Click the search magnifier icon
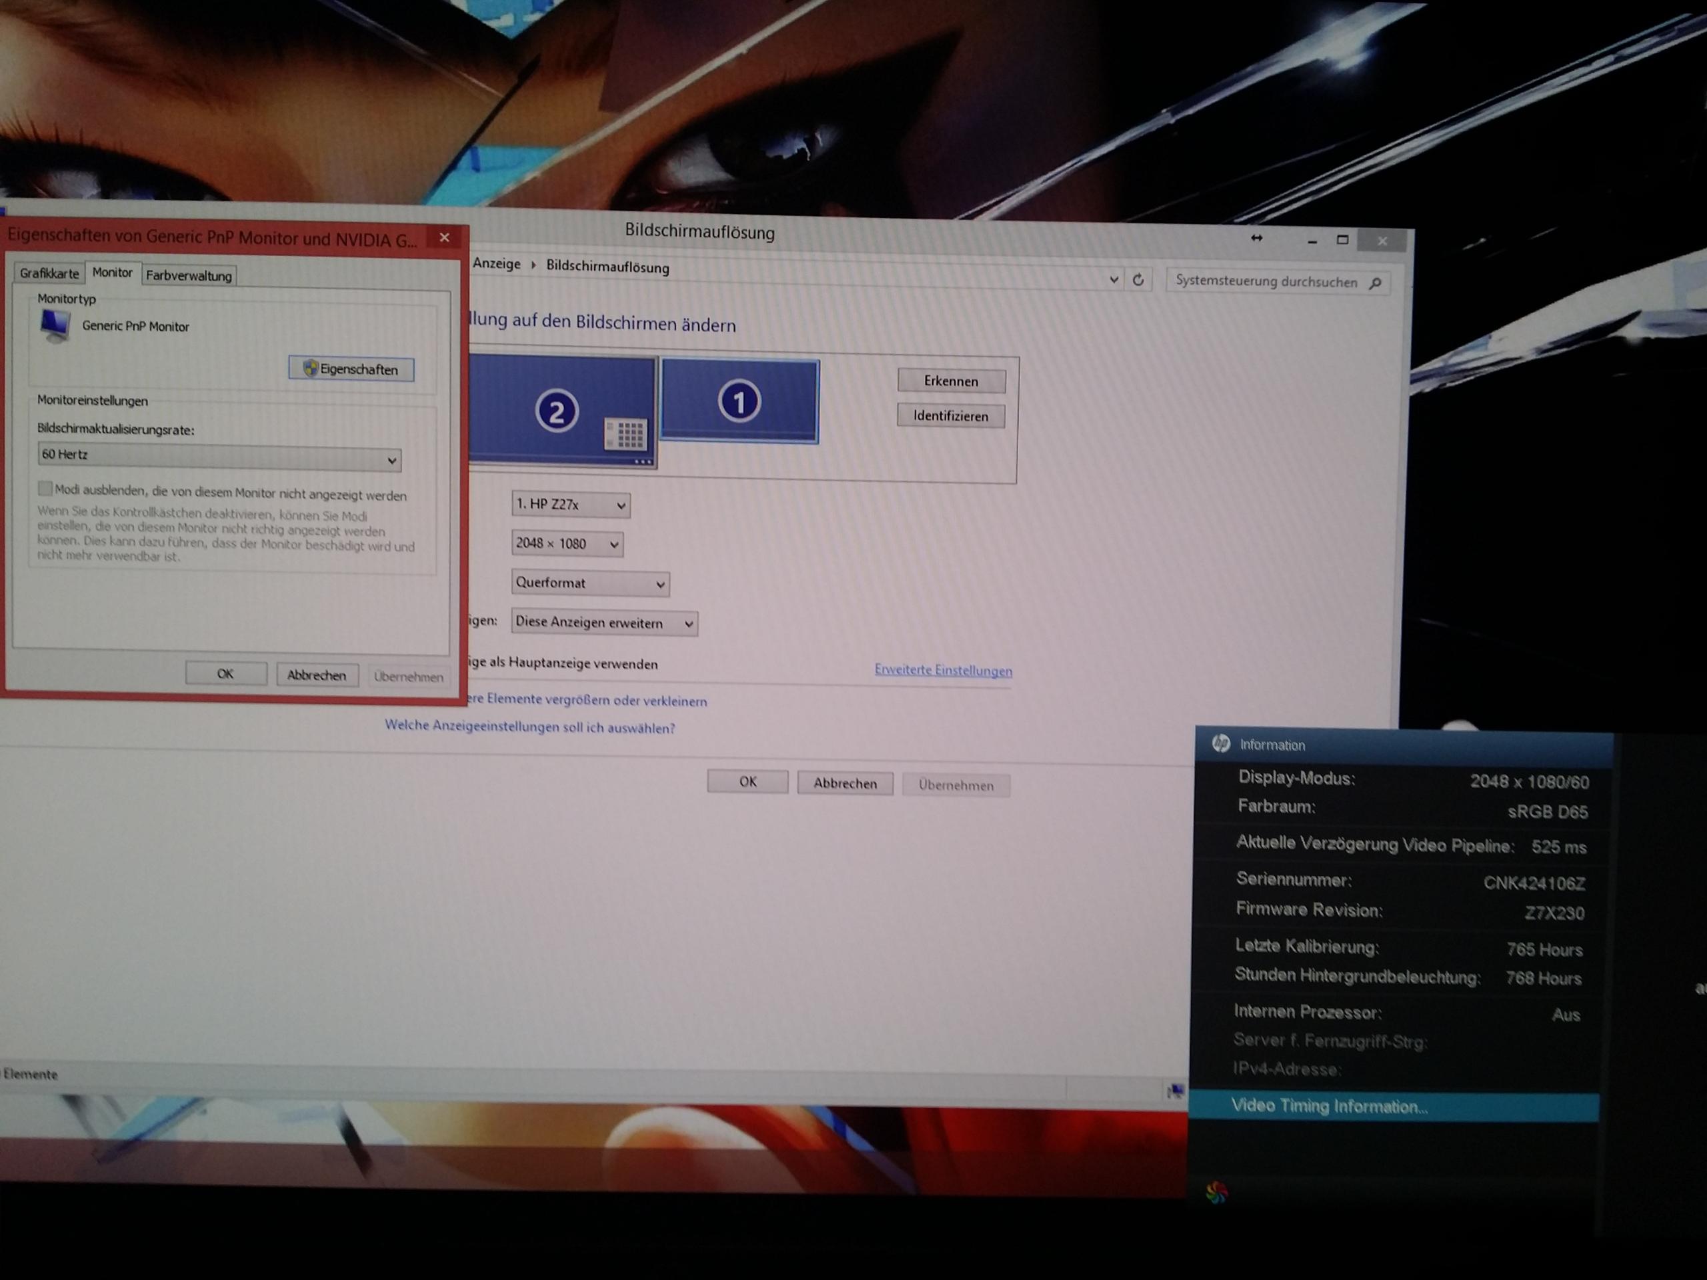The height and width of the screenshot is (1280, 1707). click(1375, 283)
